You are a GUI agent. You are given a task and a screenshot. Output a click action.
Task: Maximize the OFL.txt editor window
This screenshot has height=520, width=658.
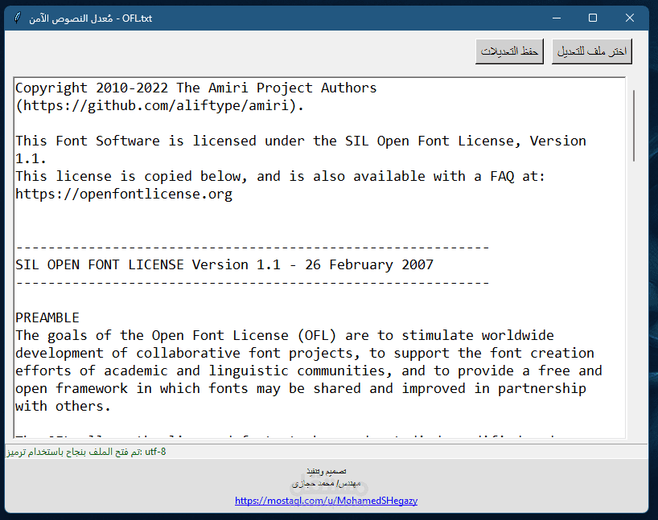[593, 18]
